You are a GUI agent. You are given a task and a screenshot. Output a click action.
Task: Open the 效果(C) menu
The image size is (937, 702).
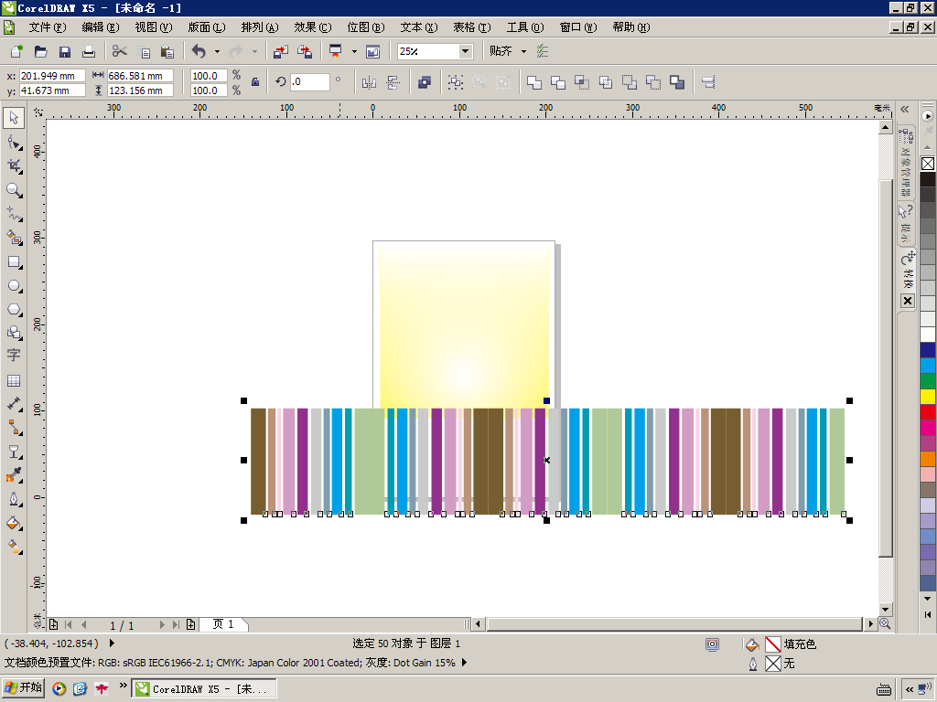pyautogui.click(x=313, y=27)
